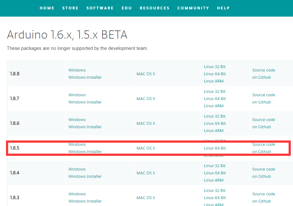Download MAC OS X build of 1.8.7

tap(146, 99)
